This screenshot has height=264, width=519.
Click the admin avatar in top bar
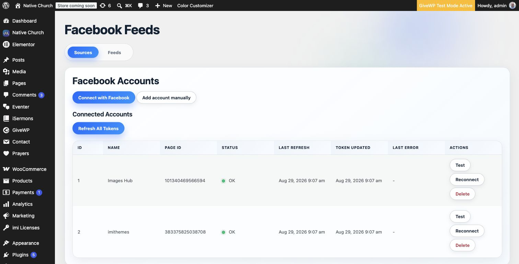pos(512,5)
